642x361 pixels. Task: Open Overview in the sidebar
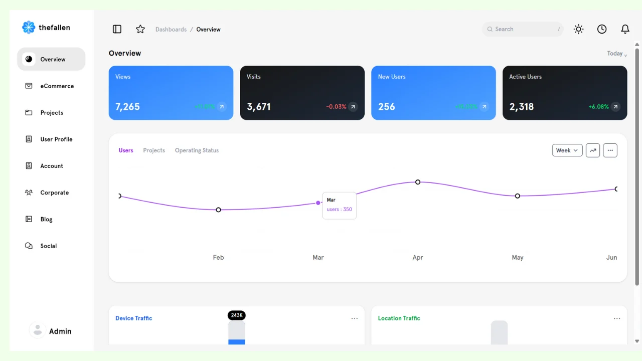coord(51,59)
